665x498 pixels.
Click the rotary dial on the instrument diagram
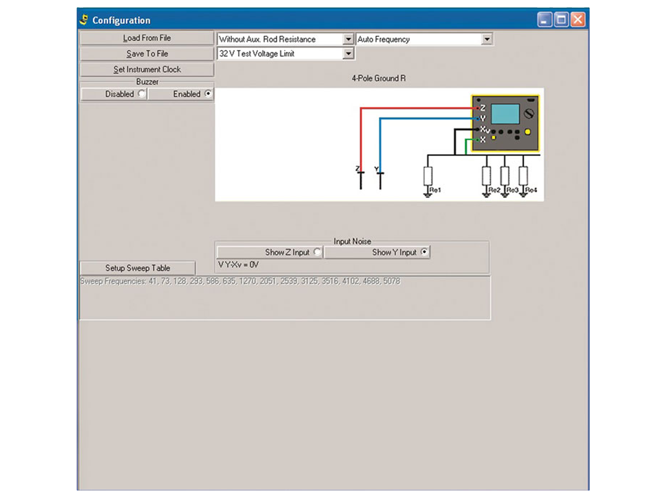pos(529,113)
